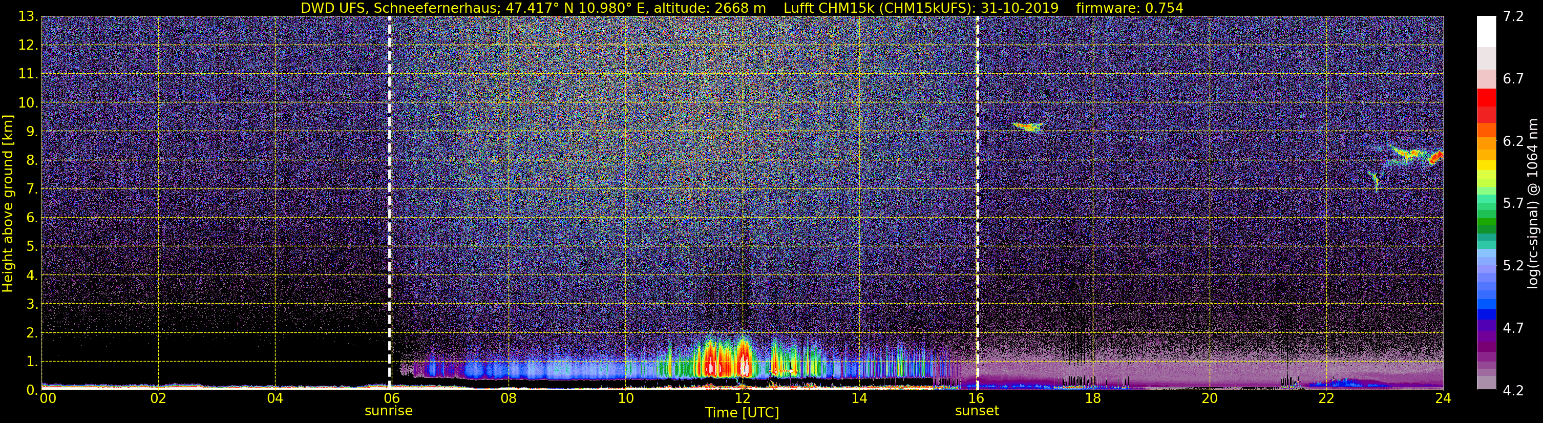Click the 'sunrise' label below the time axis
This screenshot has height=423, width=1543.
pyautogui.click(x=389, y=411)
